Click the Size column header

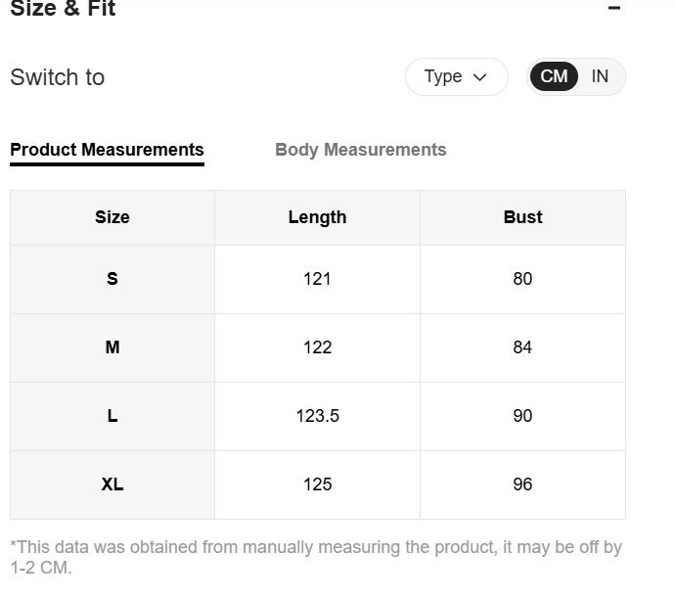point(112,217)
